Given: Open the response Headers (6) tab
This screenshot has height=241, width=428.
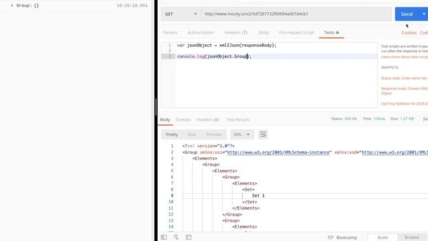Looking at the screenshot, I should (208, 120).
